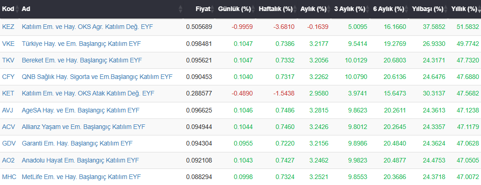Click KEZ daily change -0.9959

(x=242, y=27)
